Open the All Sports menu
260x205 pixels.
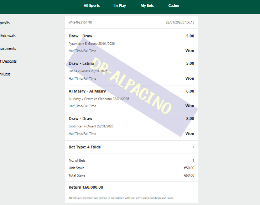[92, 6]
